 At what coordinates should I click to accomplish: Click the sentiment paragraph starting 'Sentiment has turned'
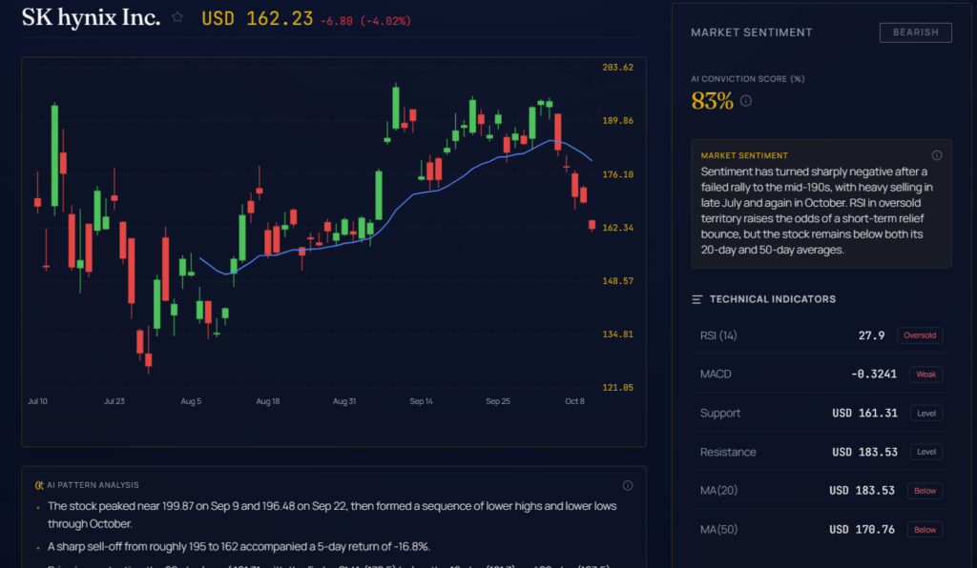[817, 211]
